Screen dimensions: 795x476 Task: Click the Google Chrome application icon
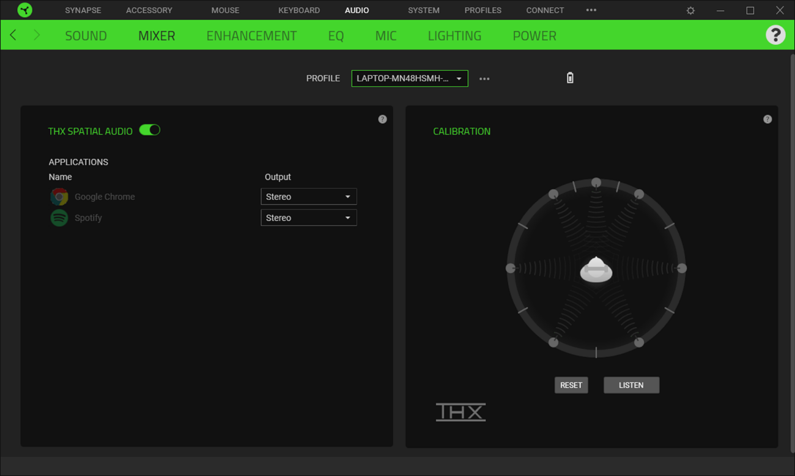[59, 196]
